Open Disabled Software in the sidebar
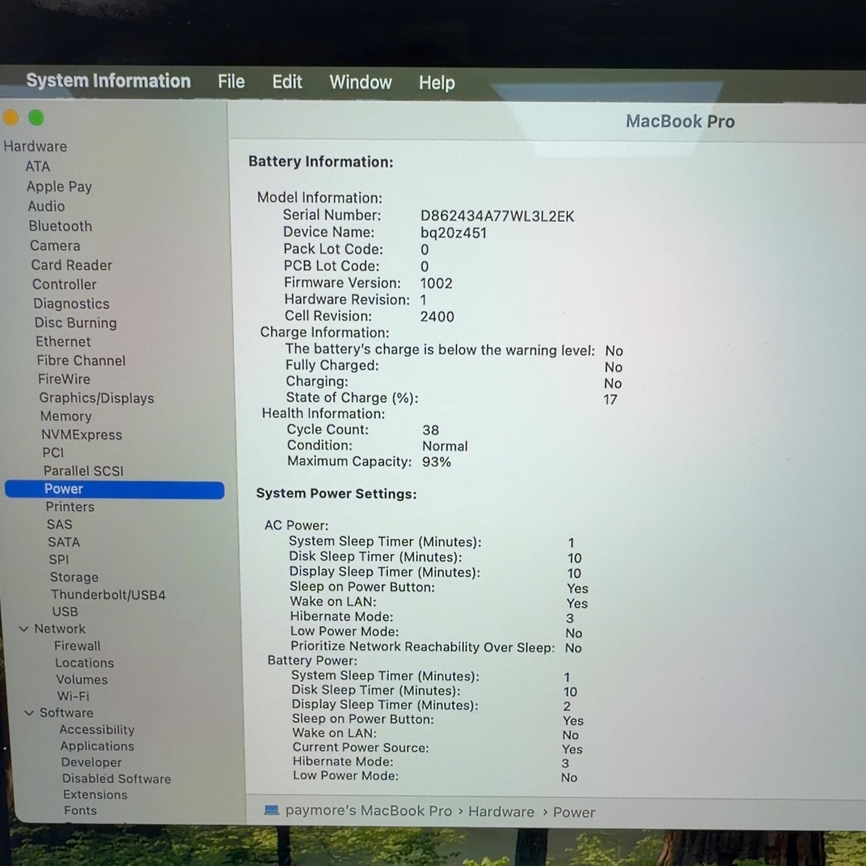The width and height of the screenshot is (866, 866). [117, 779]
